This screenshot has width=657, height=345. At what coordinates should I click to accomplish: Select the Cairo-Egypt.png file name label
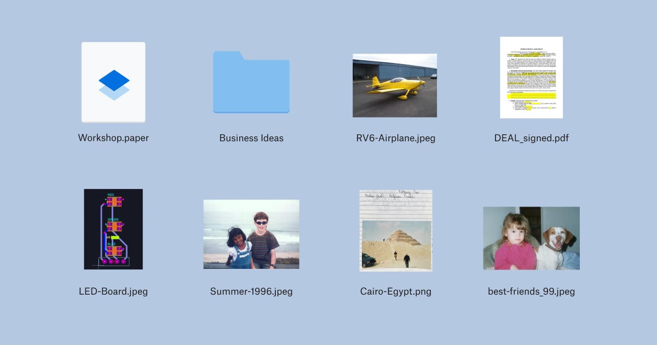pyautogui.click(x=395, y=291)
